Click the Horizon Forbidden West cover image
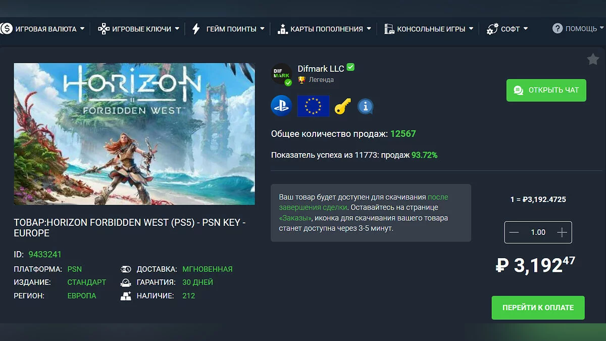The height and width of the screenshot is (341, 606). pyautogui.click(x=134, y=134)
